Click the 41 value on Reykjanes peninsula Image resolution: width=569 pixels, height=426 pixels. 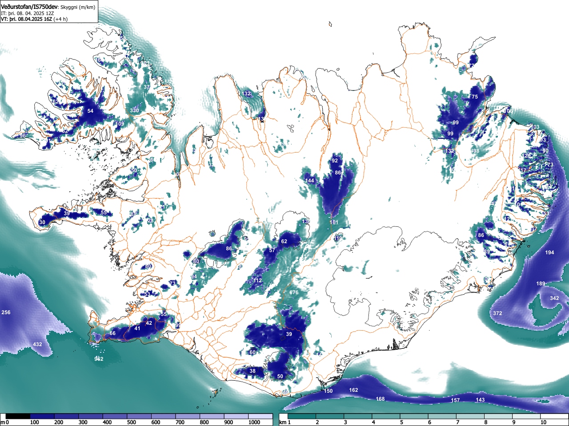click(x=137, y=328)
